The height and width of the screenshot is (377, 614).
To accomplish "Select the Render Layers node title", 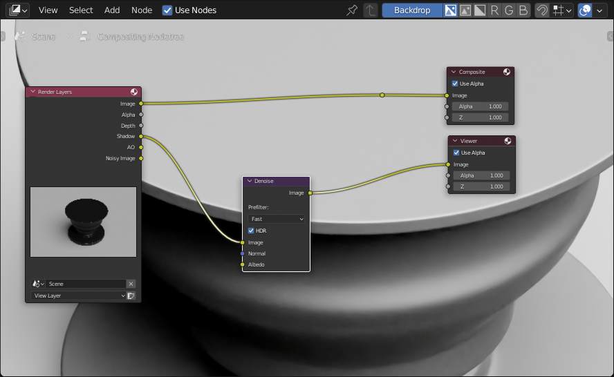I will point(55,92).
